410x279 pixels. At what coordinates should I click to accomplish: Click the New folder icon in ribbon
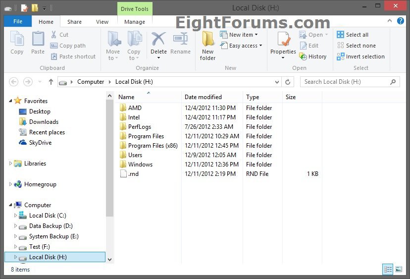coord(207,40)
